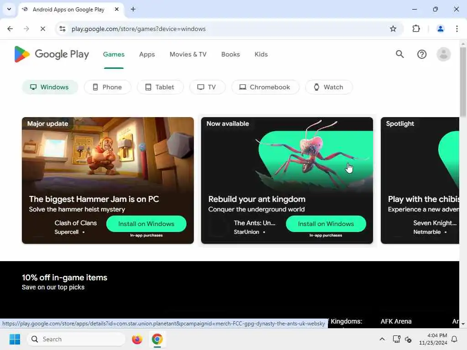Click The Ants: Un... title link

254,223
